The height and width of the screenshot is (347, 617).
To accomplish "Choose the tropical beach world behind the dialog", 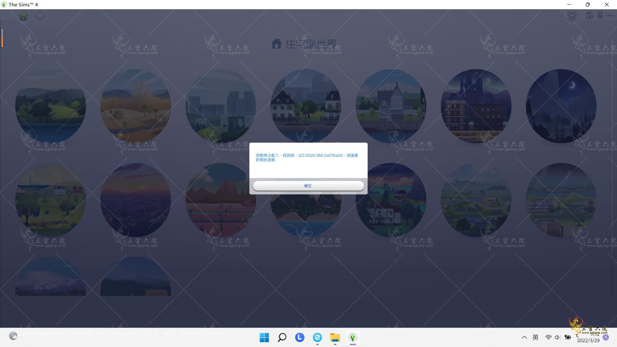I will (x=306, y=215).
